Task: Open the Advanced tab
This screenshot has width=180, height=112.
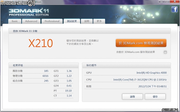Action: [x=31, y=21]
